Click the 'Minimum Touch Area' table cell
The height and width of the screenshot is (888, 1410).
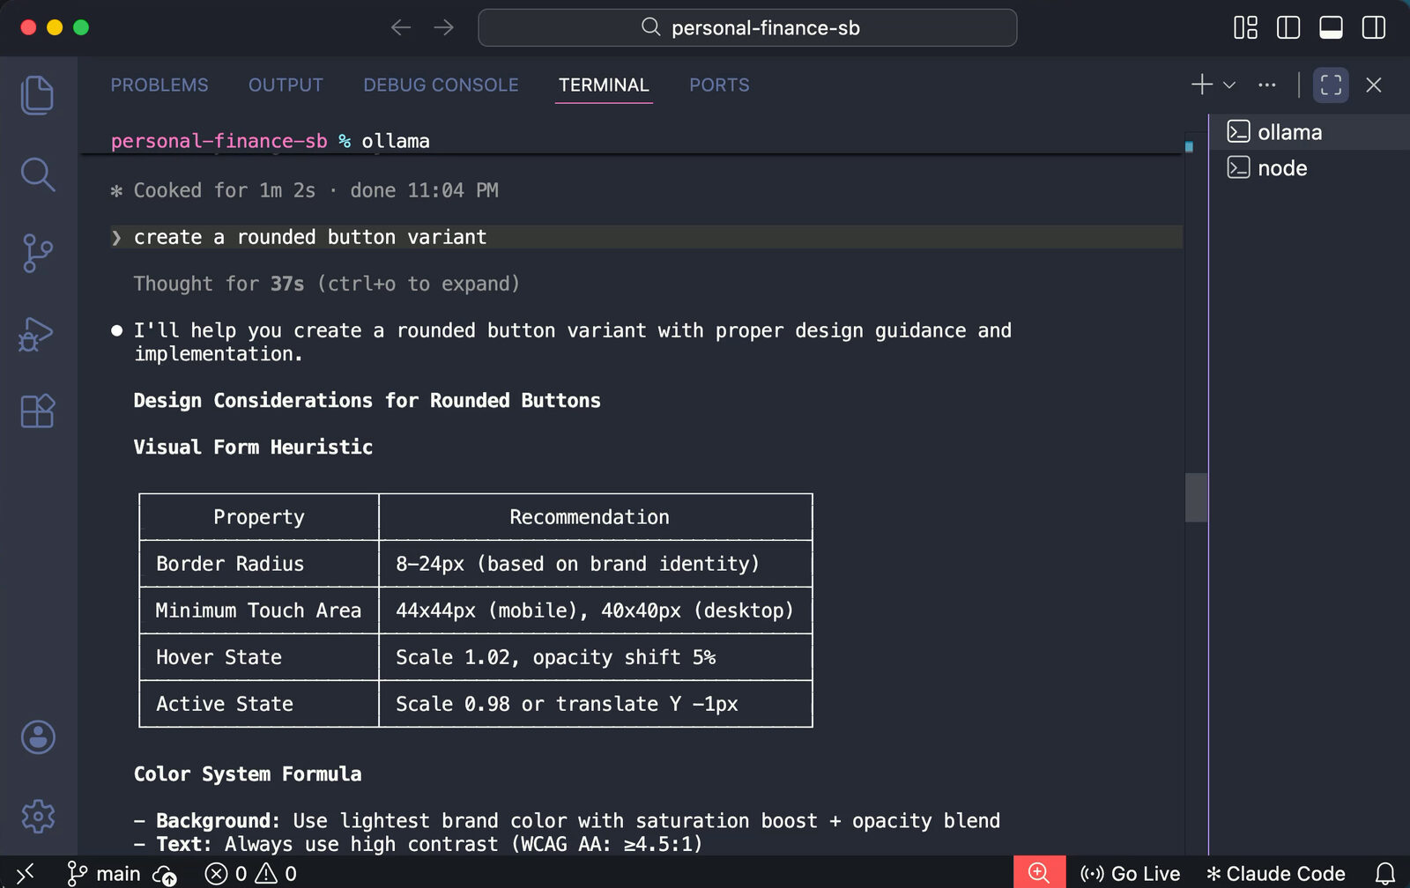coord(259,610)
